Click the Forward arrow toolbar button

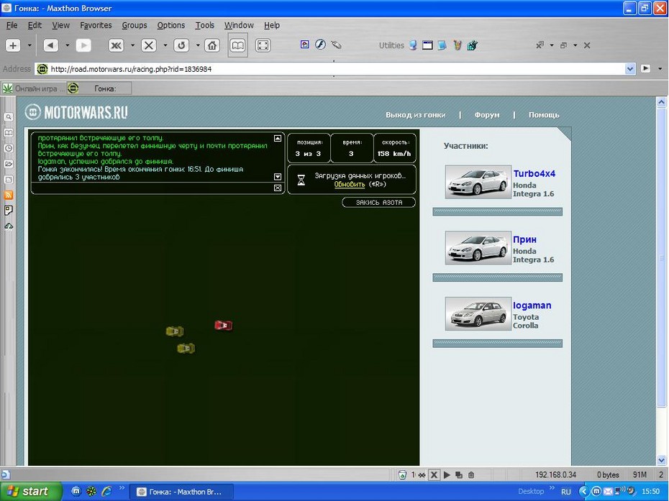[83, 45]
